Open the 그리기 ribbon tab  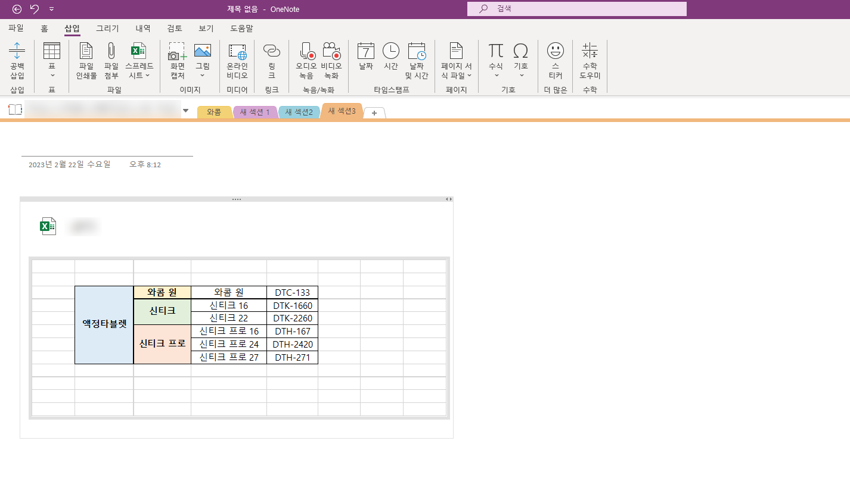pyautogui.click(x=108, y=28)
